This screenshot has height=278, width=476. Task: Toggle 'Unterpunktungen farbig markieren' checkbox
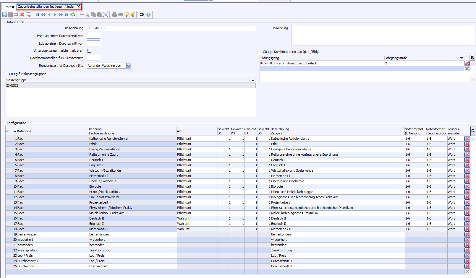point(89,51)
